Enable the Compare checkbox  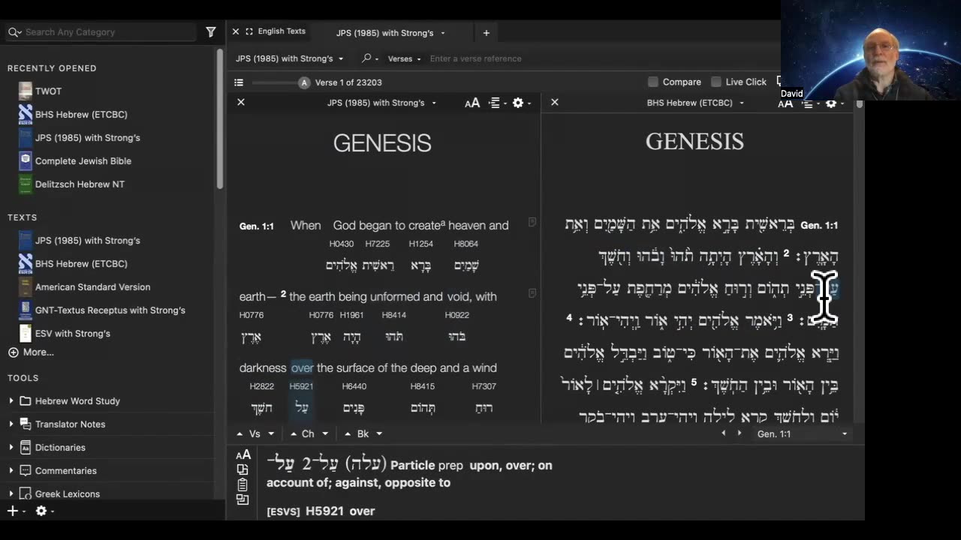(x=653, y=82)
